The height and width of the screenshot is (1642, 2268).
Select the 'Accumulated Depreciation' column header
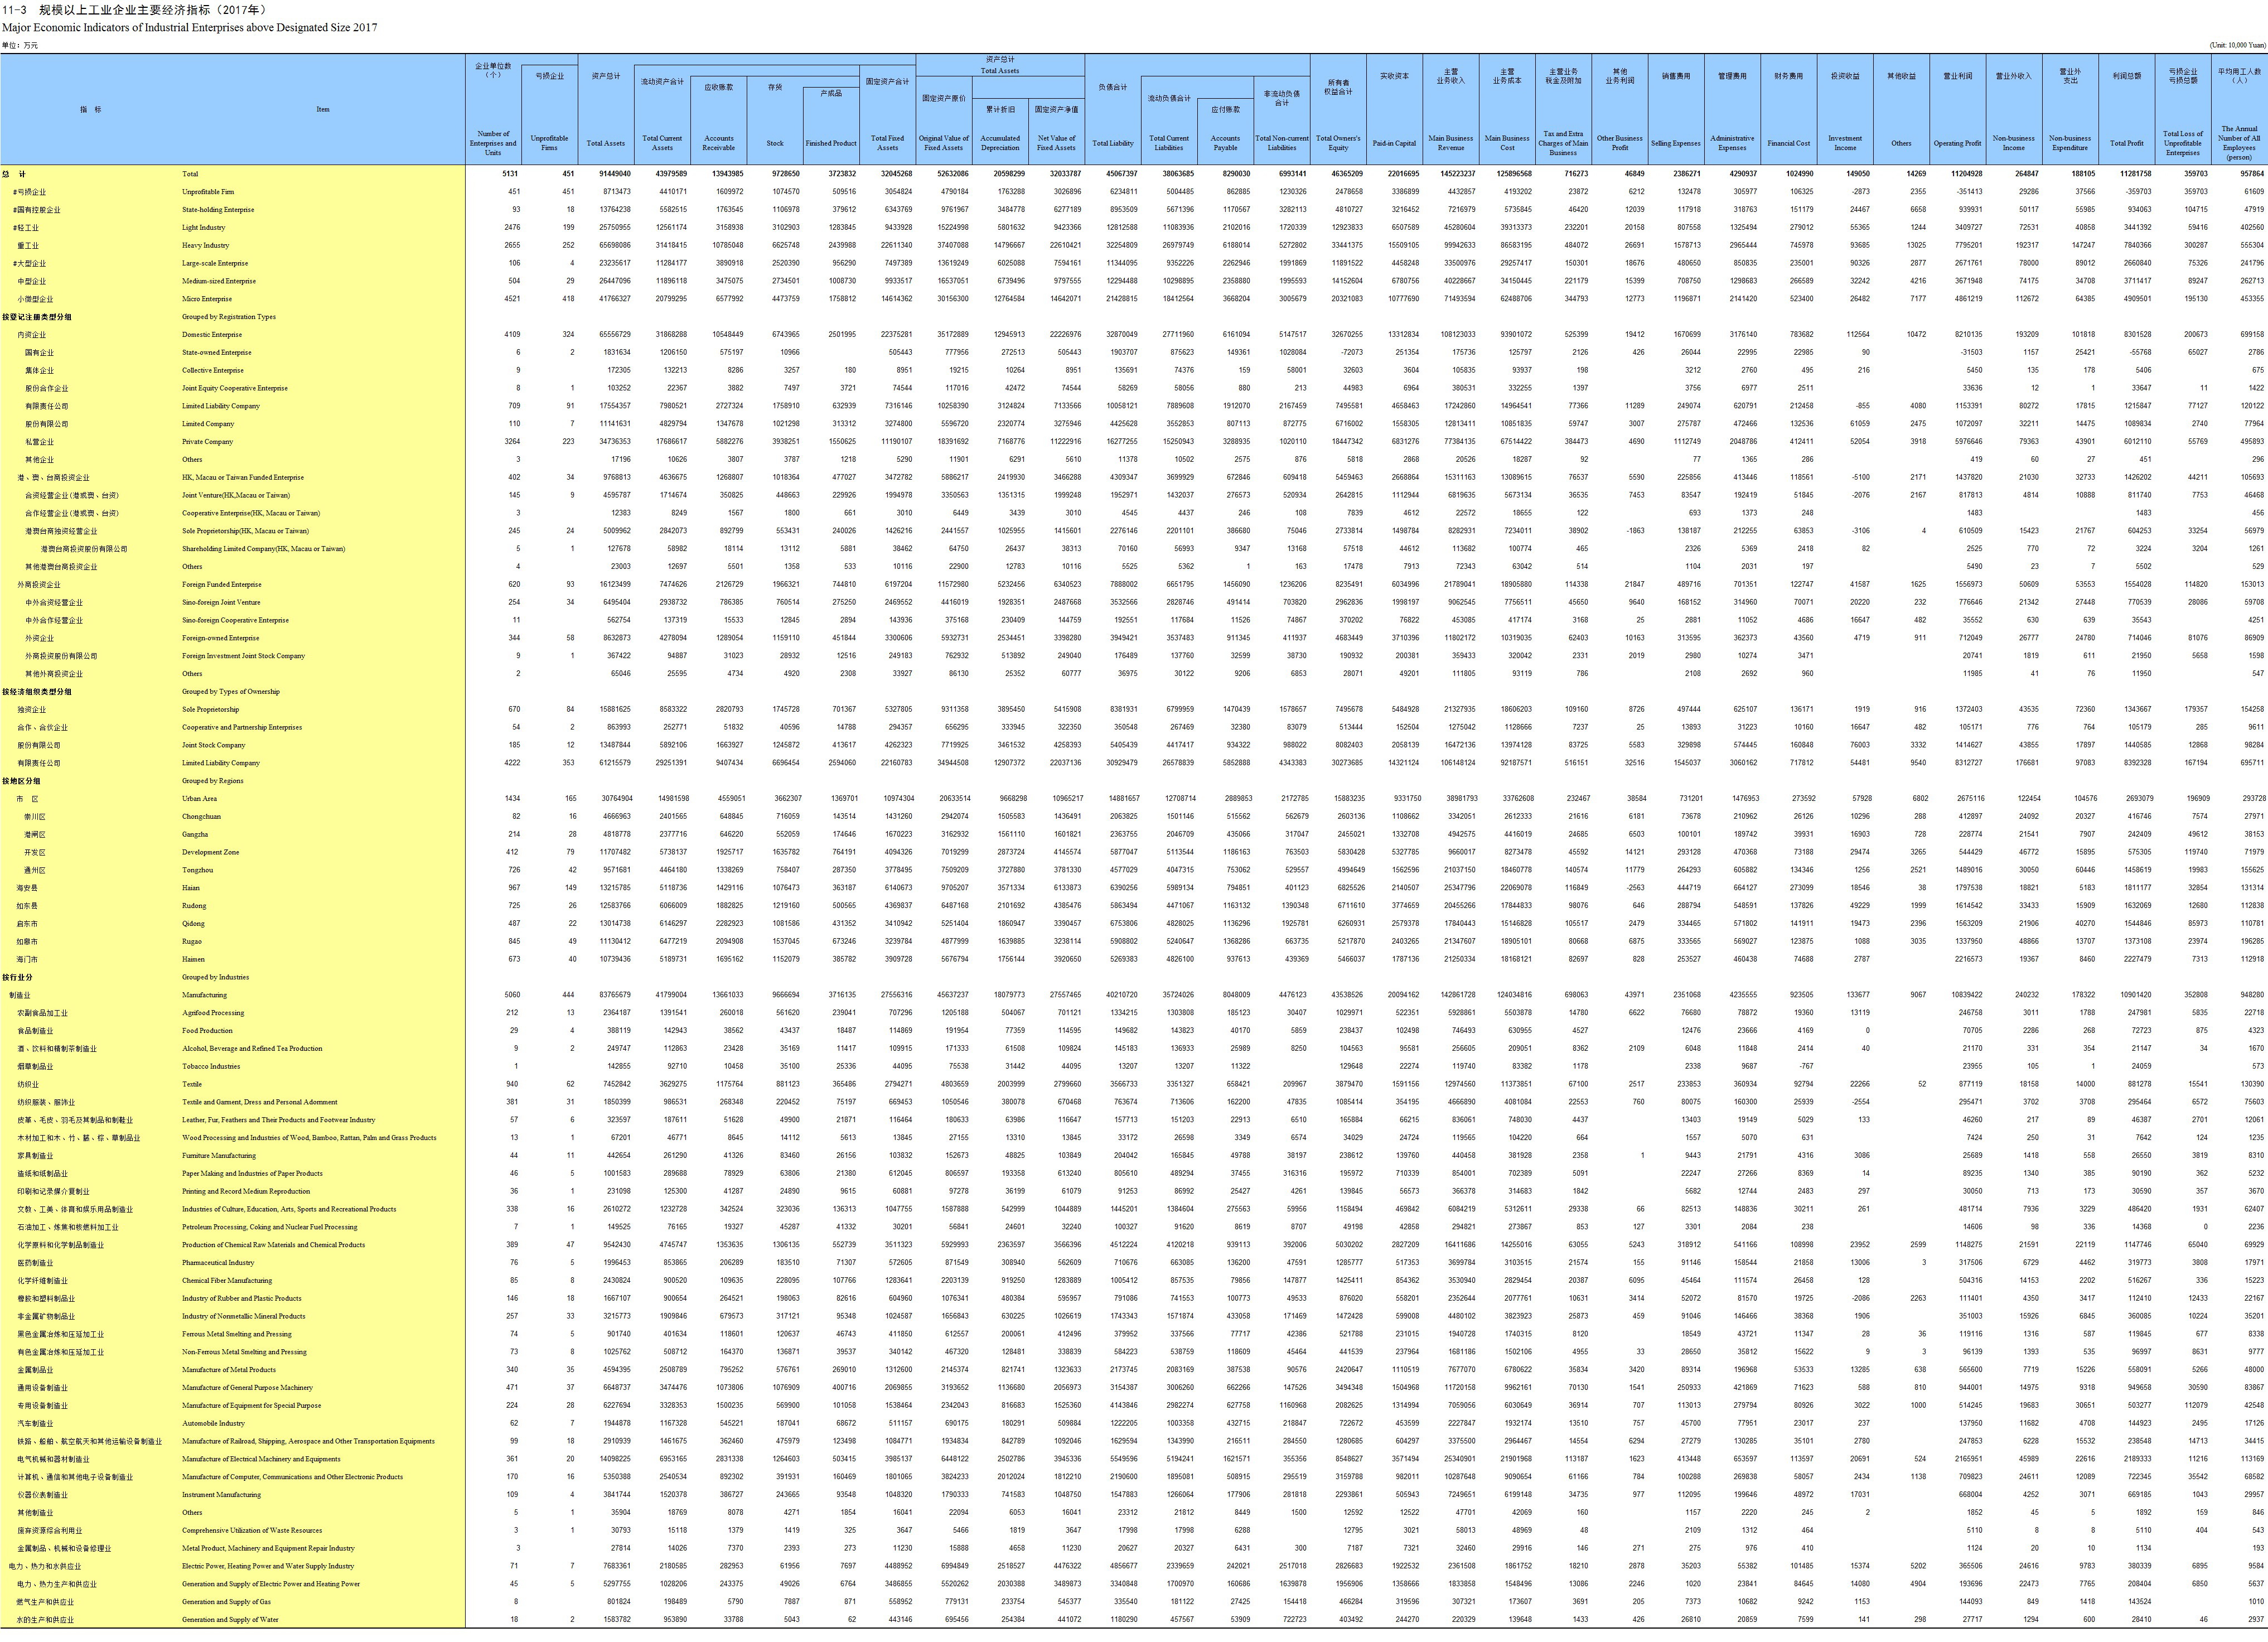[x=999, y=142]
